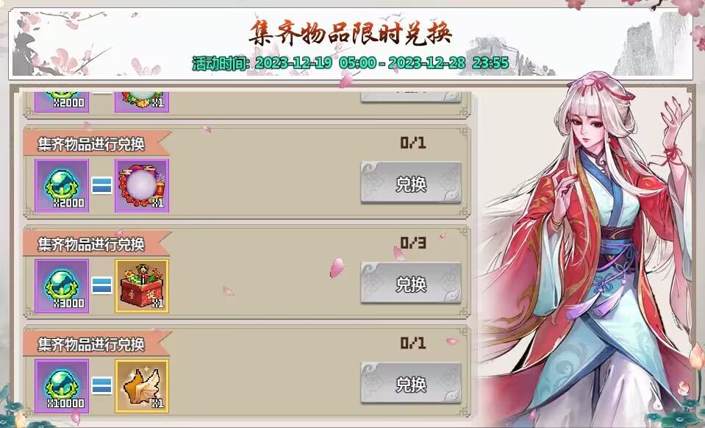Image resolution: width=705 pixels, height=428 pixels.
Task: Click the 活动时间 date range text
Action: [350, 63]
